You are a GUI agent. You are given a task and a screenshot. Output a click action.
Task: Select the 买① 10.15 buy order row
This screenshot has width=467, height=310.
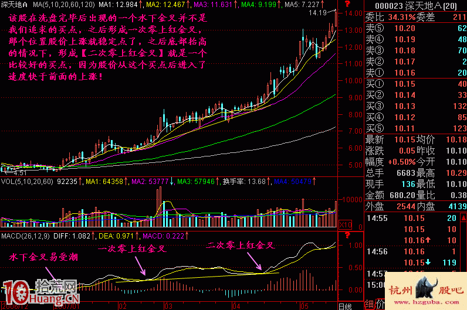(x=416, y=84)
